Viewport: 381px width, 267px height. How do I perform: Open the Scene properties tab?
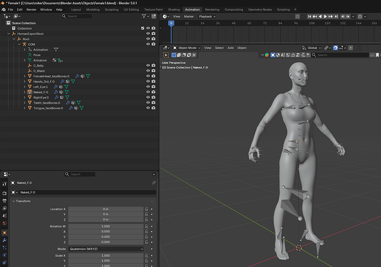coord(4,216)
